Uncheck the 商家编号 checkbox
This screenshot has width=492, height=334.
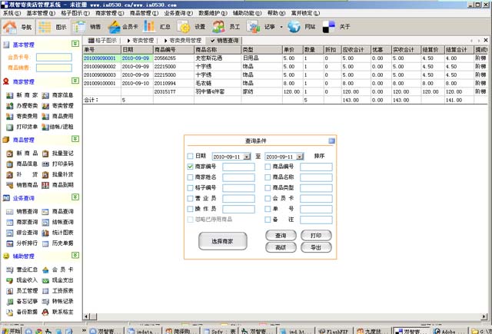coord(191,167)
